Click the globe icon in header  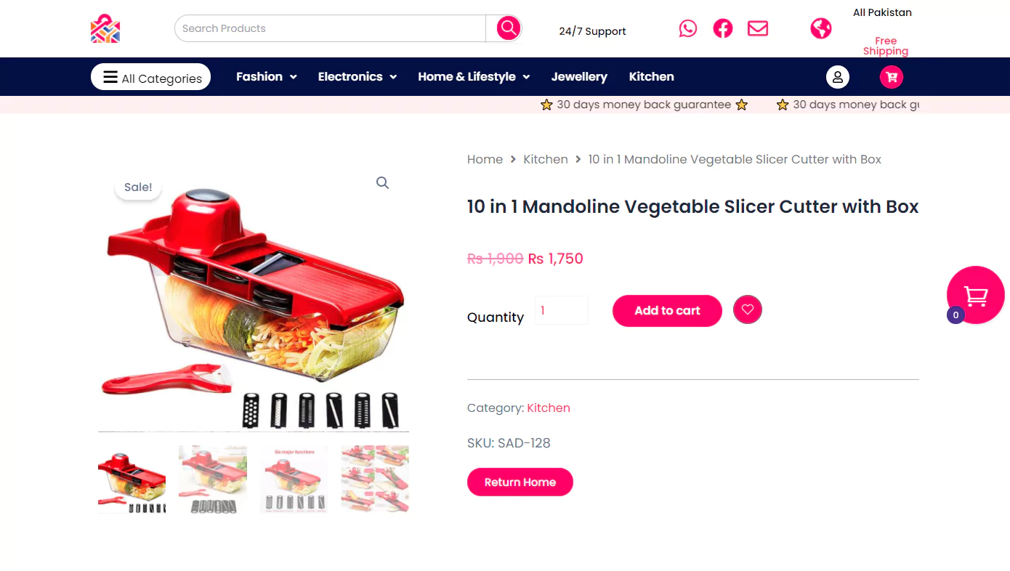[x=821, y=28]
